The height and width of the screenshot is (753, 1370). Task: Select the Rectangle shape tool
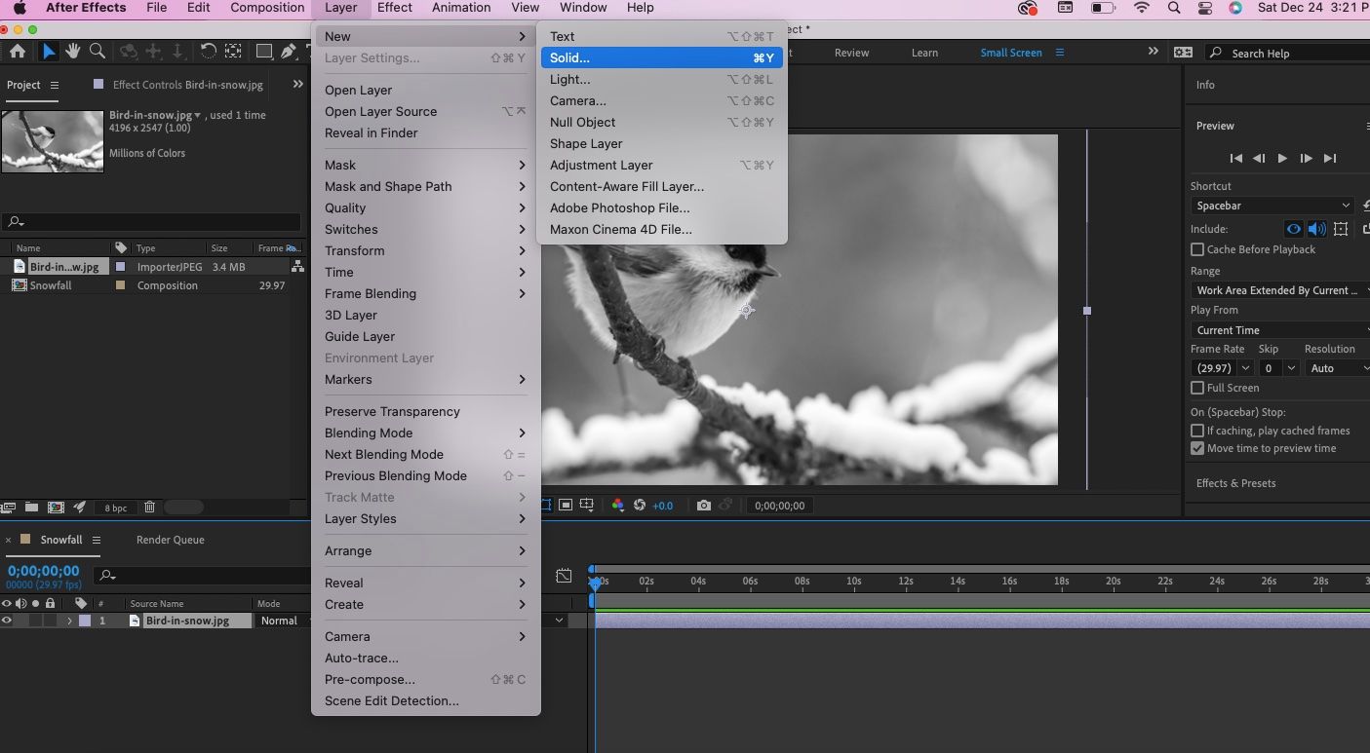point(263,52)
